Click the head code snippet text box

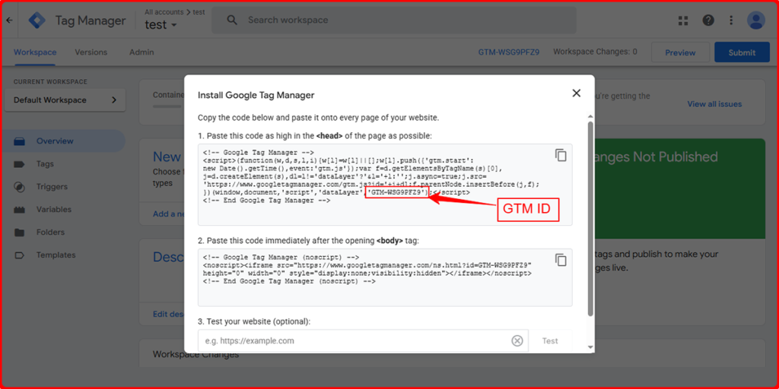coord(385,185)
